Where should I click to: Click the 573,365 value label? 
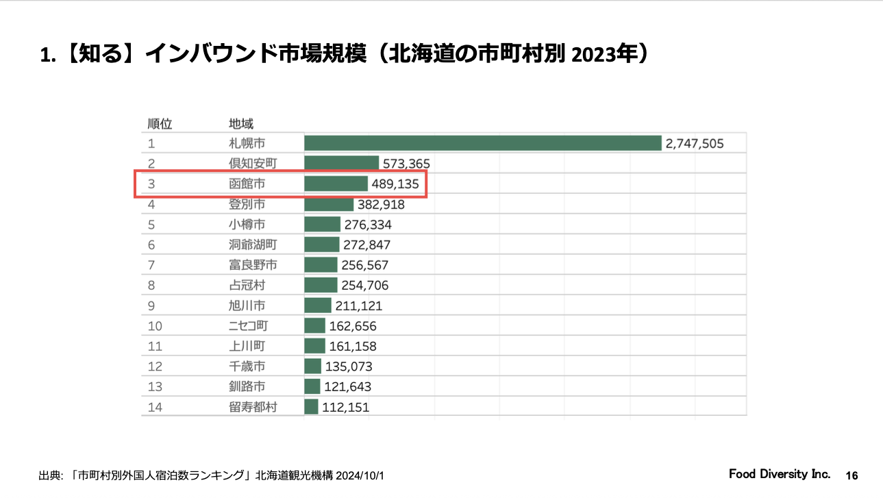[x=406, y=164]
